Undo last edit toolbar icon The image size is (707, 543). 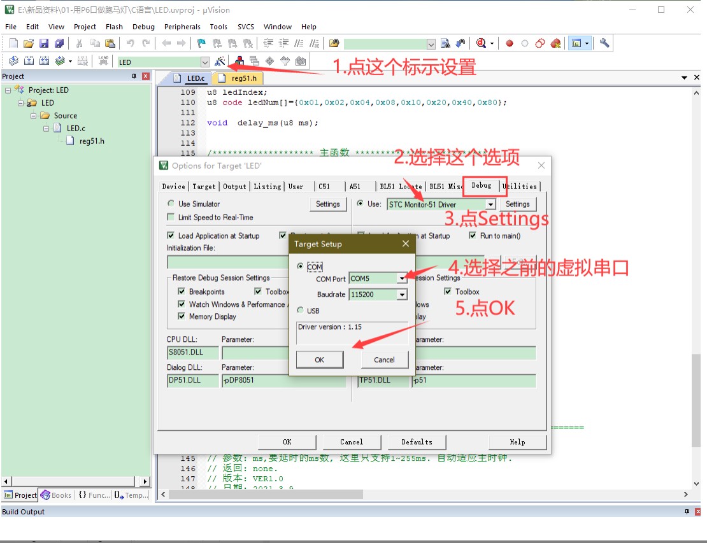(131, 43)
